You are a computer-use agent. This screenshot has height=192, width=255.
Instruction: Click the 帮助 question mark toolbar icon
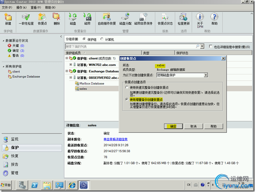click(x=214, y=19)
